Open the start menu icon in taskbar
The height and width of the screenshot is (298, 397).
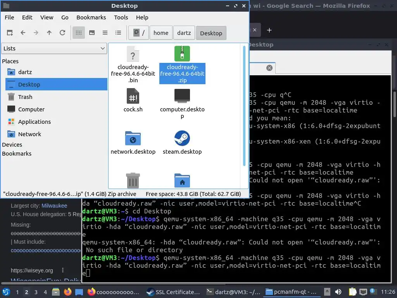coord(6,292)
